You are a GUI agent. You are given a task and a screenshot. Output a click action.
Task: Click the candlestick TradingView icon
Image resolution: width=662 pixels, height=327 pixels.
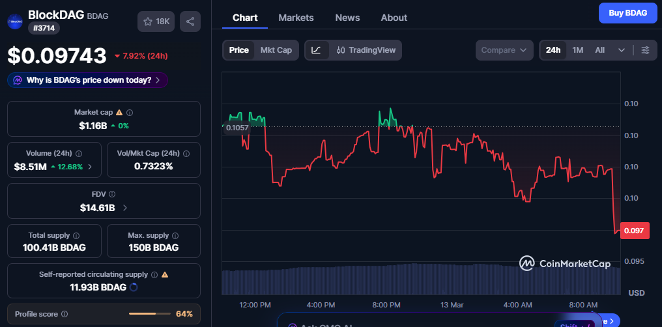[341, 50]
